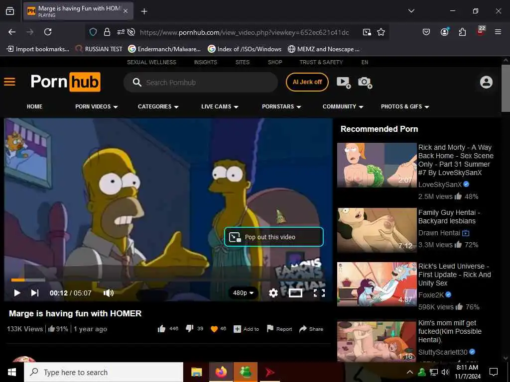The image size is (510, 382).
Task: Open SITES in the top menu
Action: [x=243, y=62]
